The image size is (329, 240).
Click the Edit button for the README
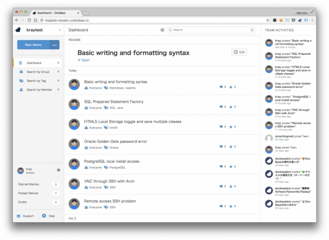[x=239, y=52]
